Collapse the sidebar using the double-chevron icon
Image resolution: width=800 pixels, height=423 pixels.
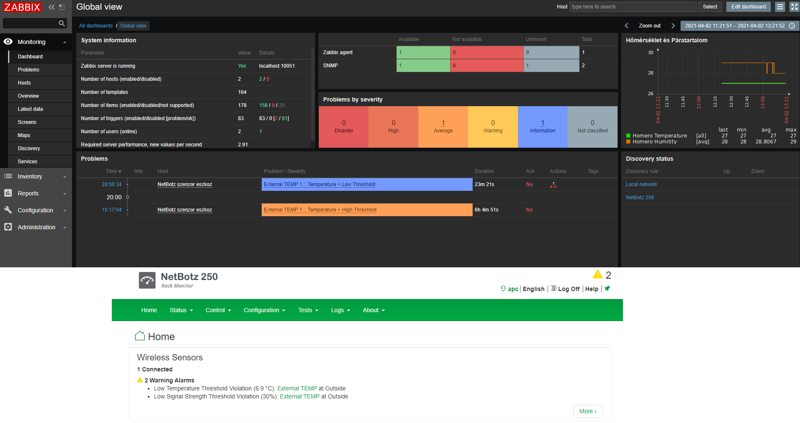pyautogui.click(x=52, y=7)
